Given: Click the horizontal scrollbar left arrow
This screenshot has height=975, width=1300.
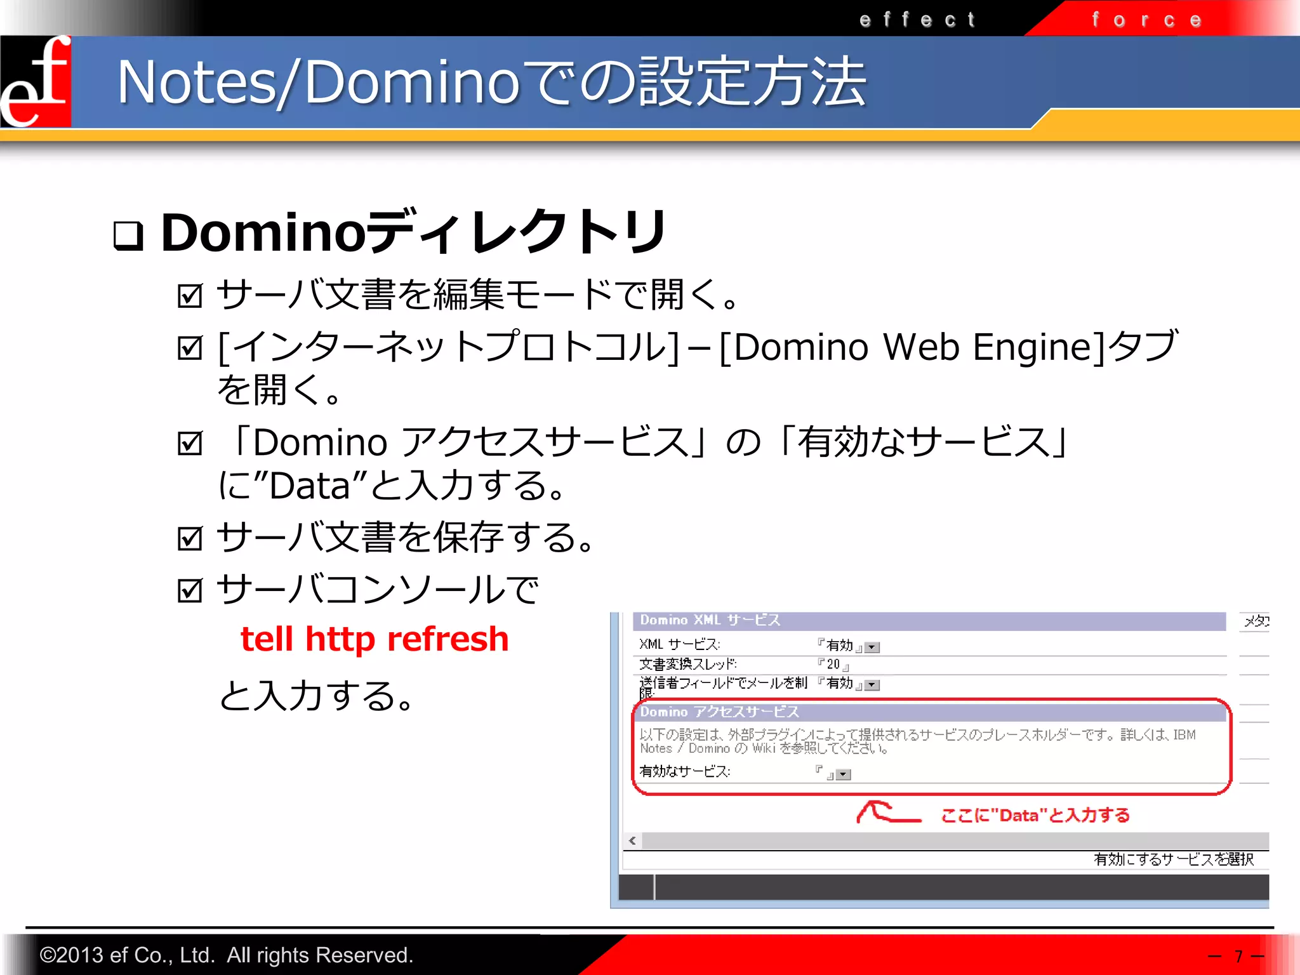Looking at the screenshot, I should pos(632,841).
